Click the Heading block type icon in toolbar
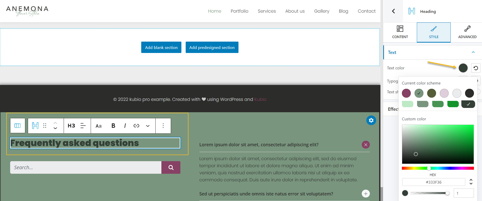 pos(35,126)
